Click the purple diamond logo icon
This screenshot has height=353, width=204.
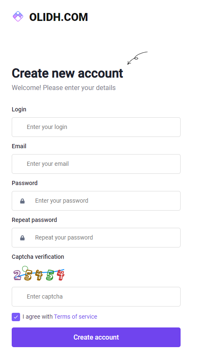point(18,16)
